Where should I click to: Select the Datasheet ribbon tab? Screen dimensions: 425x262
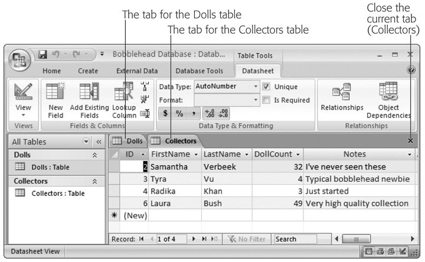[x=258, y=71]
